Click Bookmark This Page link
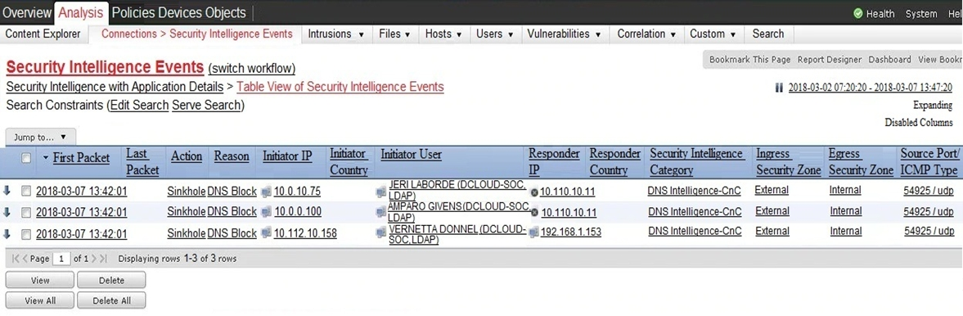 coord(750,60)
